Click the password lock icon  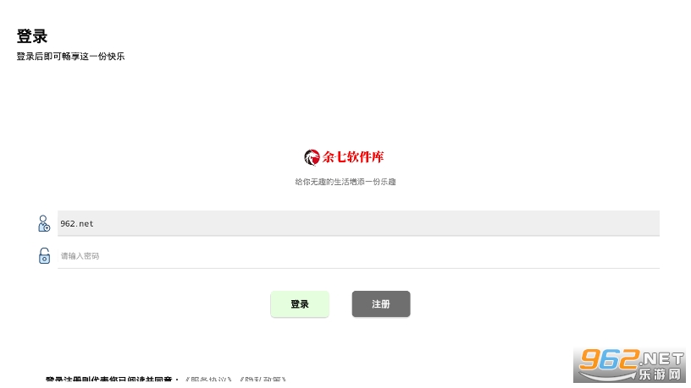click(x=44, y=255)
